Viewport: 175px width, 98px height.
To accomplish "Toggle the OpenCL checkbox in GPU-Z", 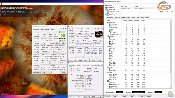I will click(x=41, y=68).
